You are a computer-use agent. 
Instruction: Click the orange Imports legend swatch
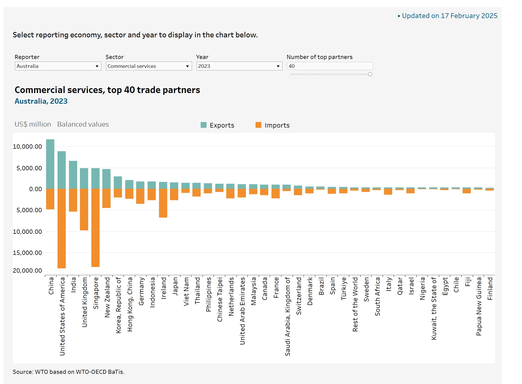point(258,125)
